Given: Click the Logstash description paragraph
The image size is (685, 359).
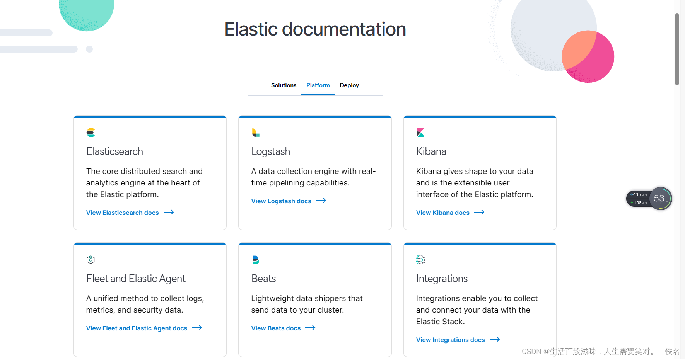Looking at the screenshot, I should [x=313, y=177].
